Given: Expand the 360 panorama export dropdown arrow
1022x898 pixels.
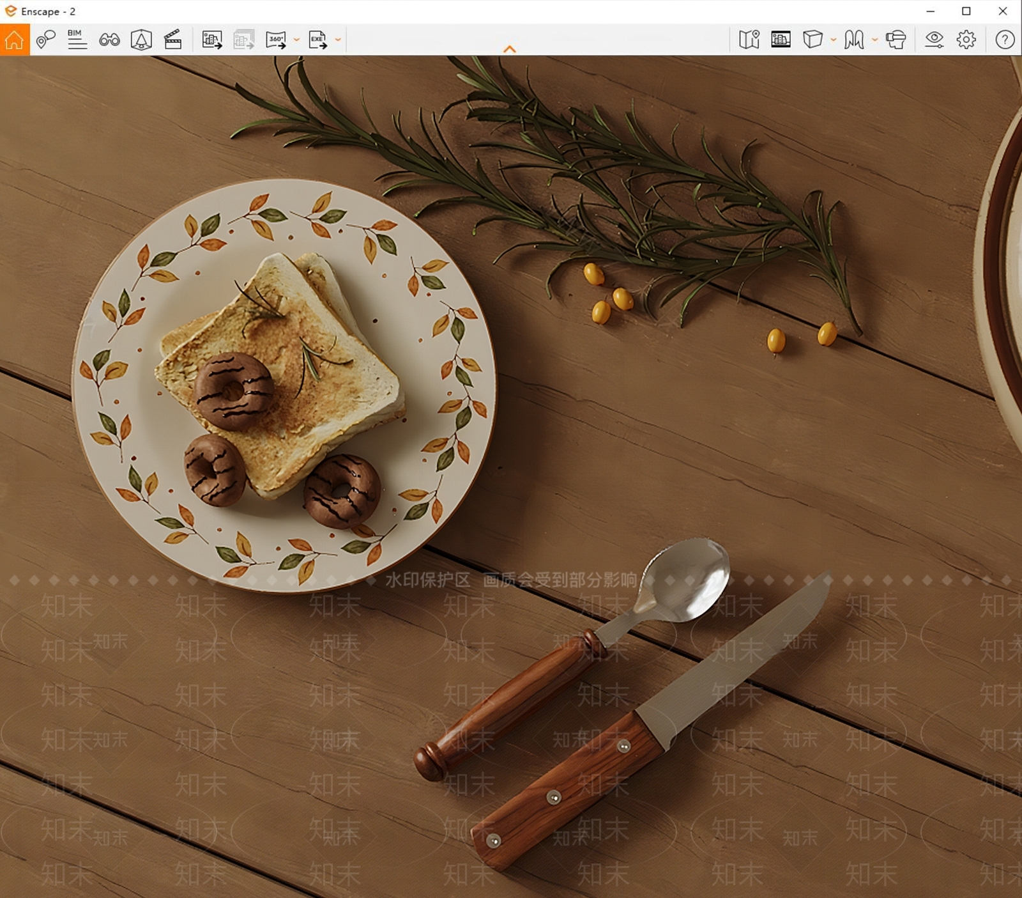Looking at the screenshot, I should click(x=296, y=40).
